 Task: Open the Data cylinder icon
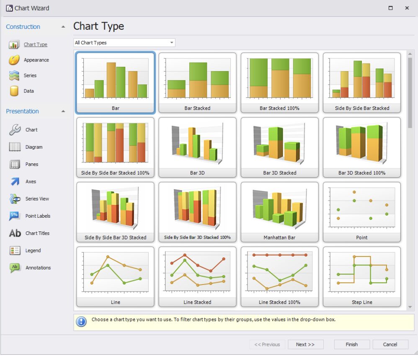(x=14, y=91)
